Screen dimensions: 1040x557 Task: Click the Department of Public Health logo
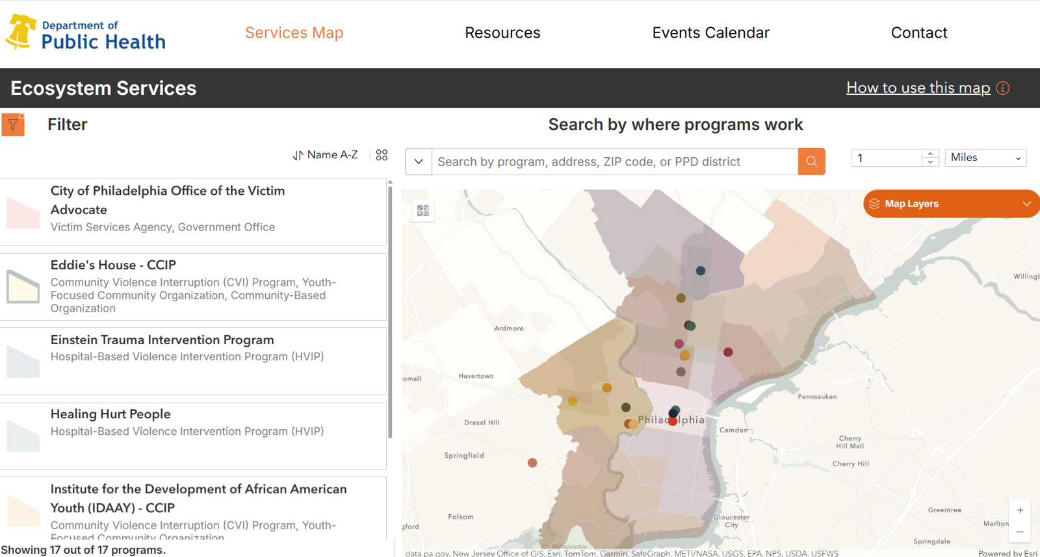(86, 33)
